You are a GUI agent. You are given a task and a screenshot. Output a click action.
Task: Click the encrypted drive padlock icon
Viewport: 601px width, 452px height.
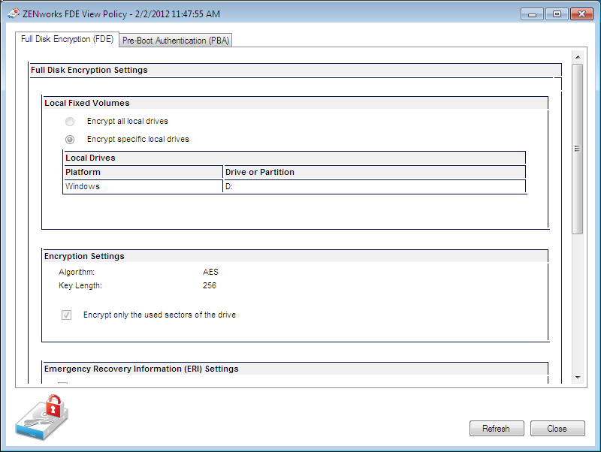(x=42, y=418)
